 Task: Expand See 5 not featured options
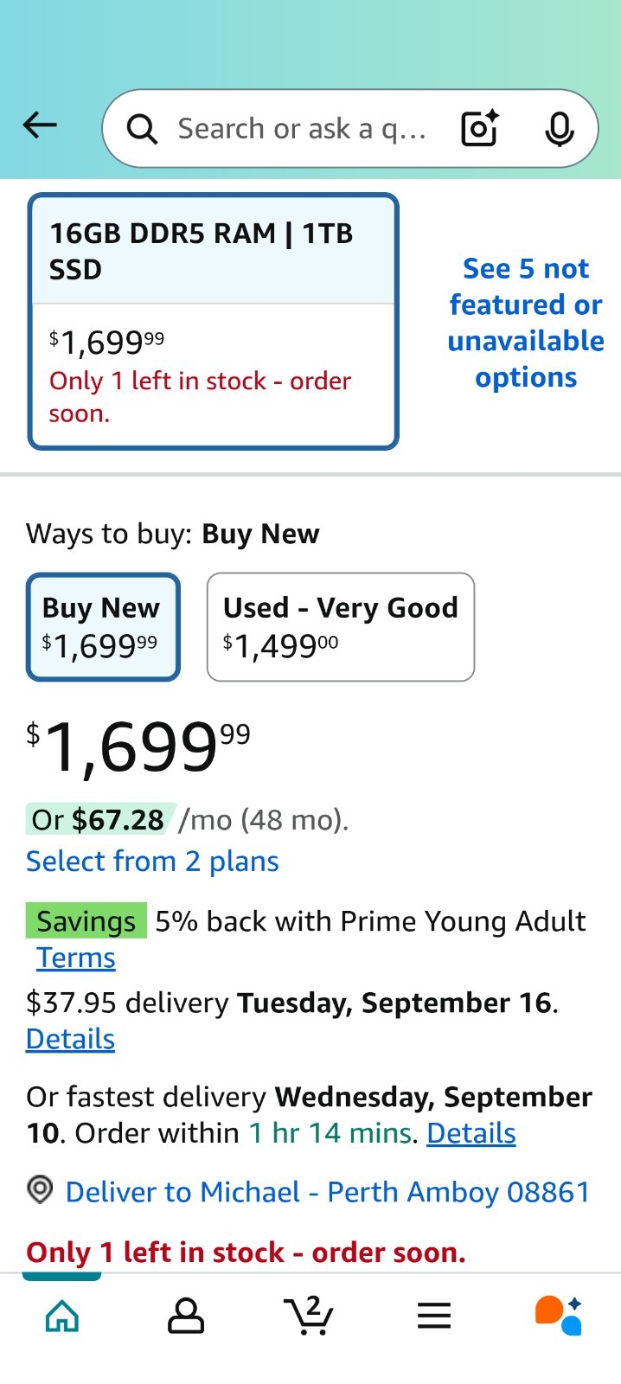click(526, 323)
